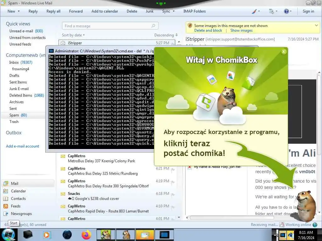Toggle the Descending sort order
The height and width of the screenshot is (241, 322).
166,35
